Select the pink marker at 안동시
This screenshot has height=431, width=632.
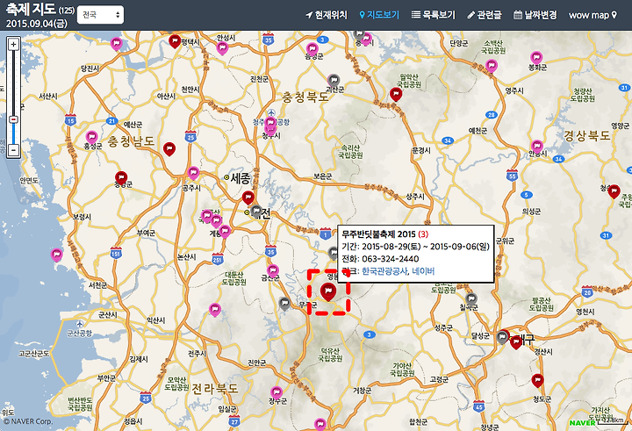click(537, 147)
